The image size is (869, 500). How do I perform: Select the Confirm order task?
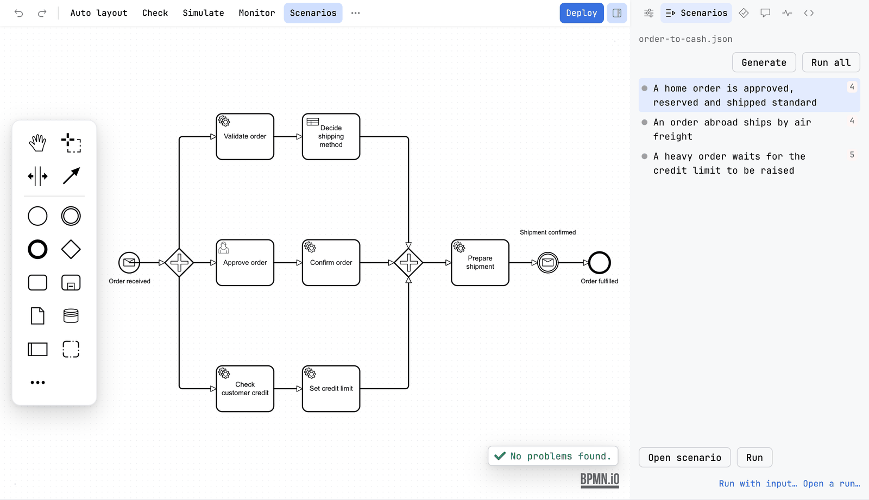click(x=331, y=263)
